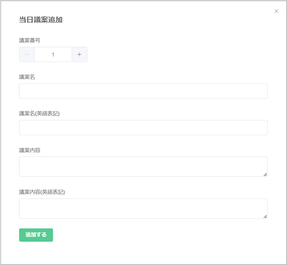Click the minus icon for 議案番号
Viewport: 287px width, 265px height.
[27, 55]
